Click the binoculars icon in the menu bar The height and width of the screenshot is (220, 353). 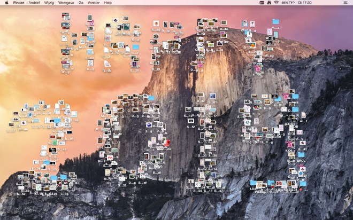(x=267, y=3)
